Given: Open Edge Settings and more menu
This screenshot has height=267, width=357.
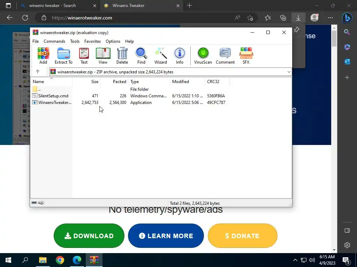Looking at the screenshot, I should click(331, 18).
